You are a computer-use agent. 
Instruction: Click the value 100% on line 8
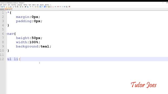34,42
